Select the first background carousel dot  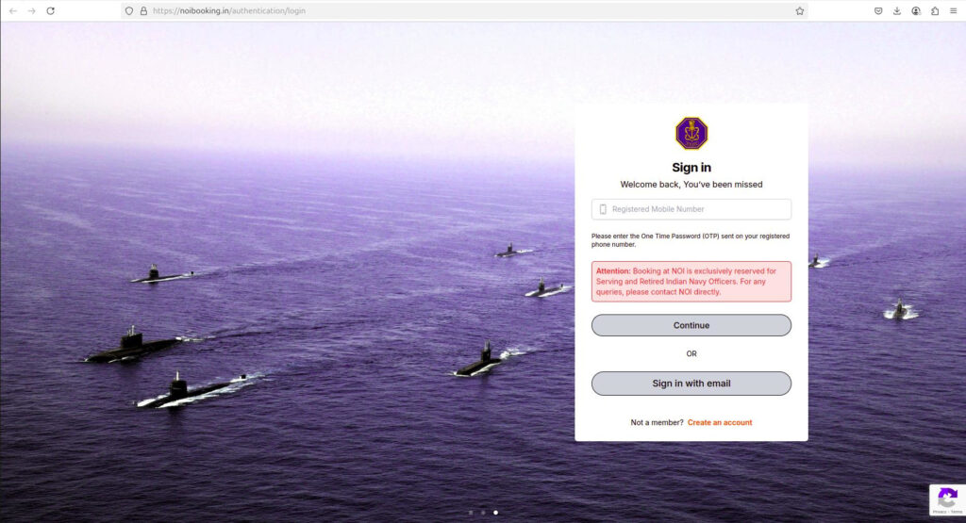click(x=471, y=513)
